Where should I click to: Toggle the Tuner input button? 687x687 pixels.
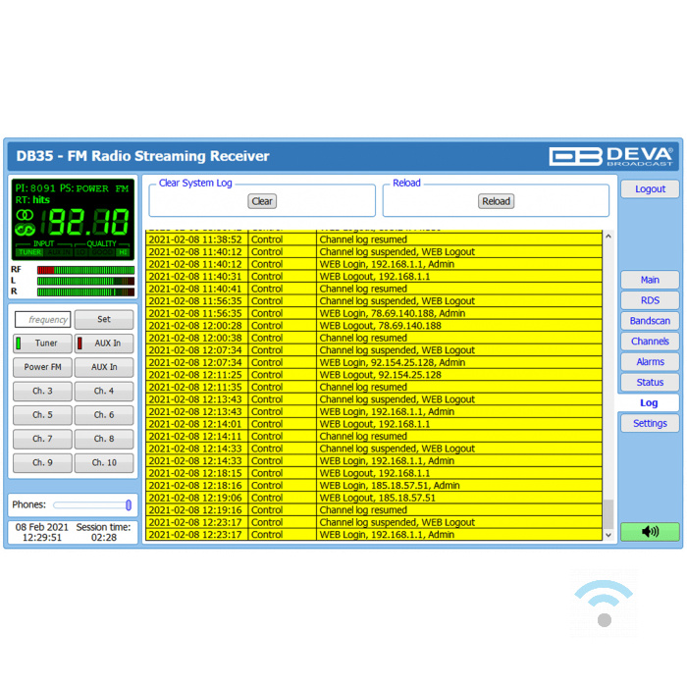42,343
